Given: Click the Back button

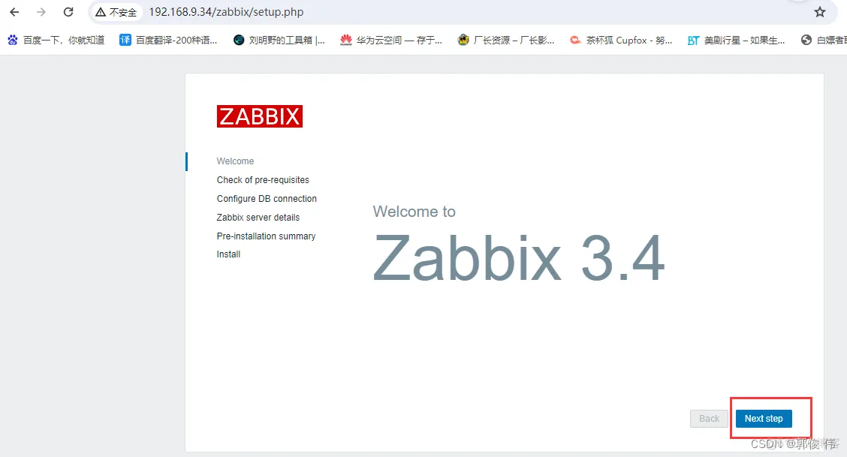Looking at the screenshot, I should click(709, 419).
